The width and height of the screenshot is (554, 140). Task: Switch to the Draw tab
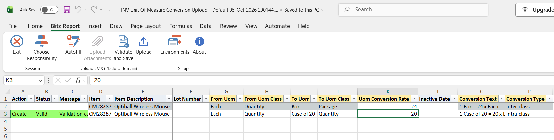click(x=116, y=26)
